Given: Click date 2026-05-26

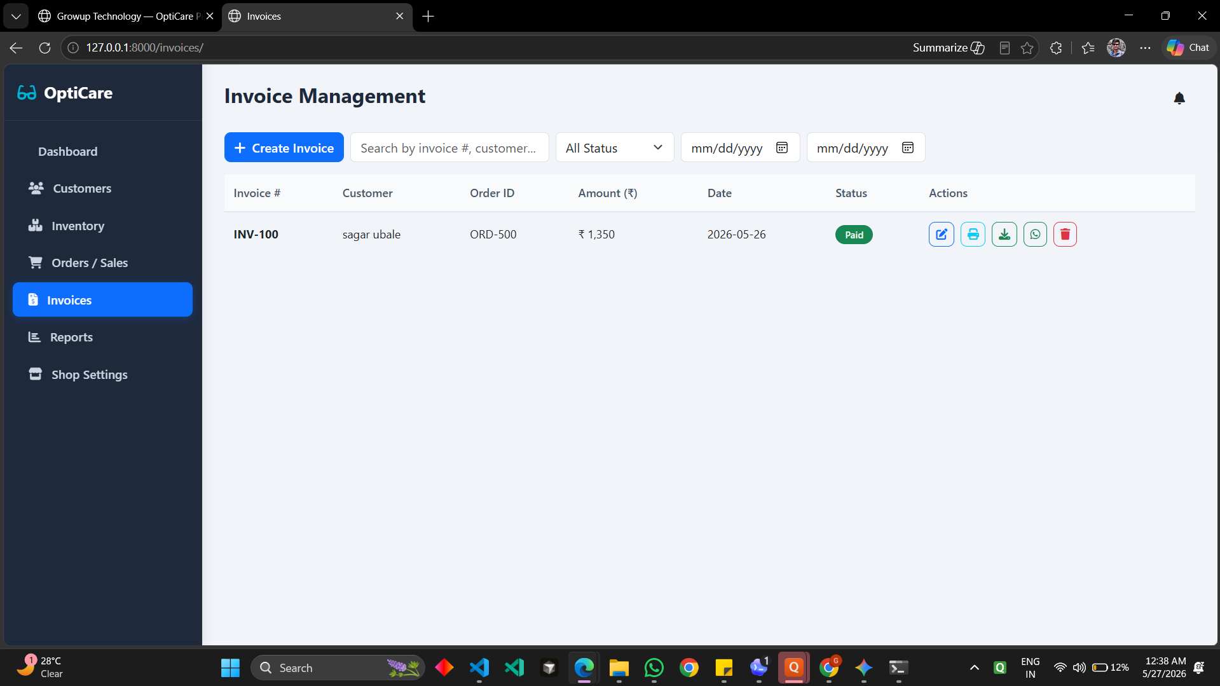Looking at the screenshot, I should pos(736,234).
